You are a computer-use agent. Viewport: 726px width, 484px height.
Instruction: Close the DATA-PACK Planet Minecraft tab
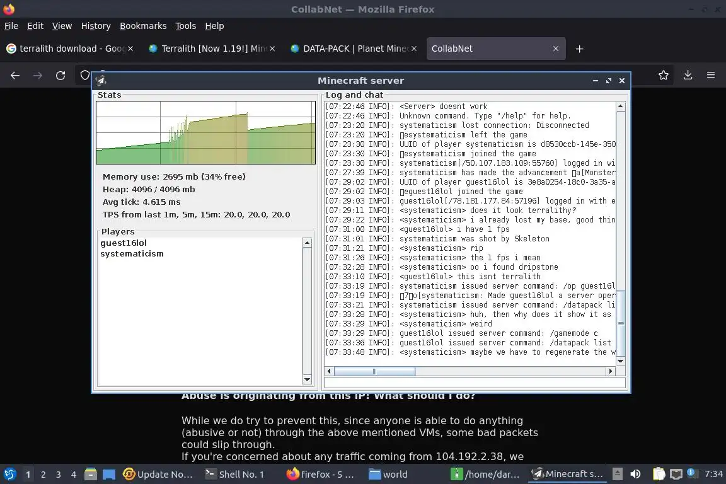click(x=414, y=49)
